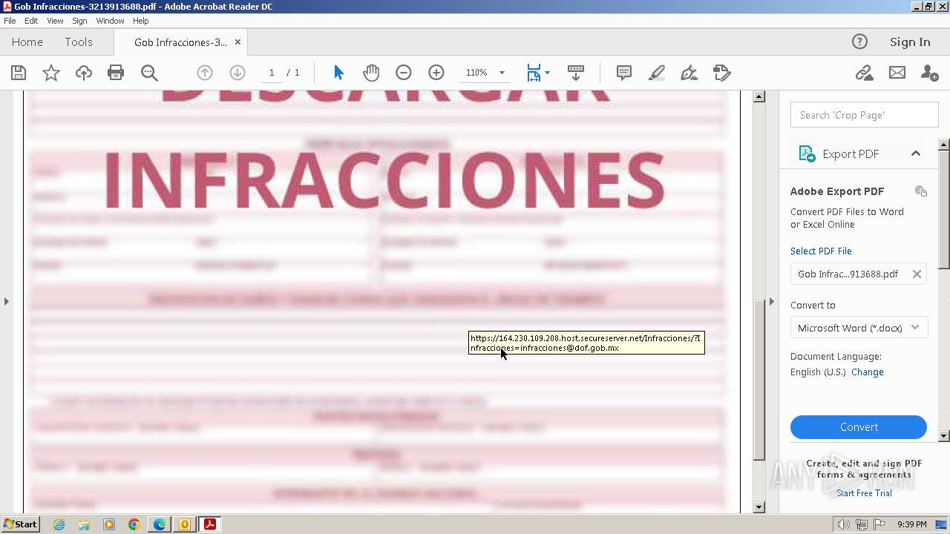
Task: Open the Window menu
Action: [110, 21]
